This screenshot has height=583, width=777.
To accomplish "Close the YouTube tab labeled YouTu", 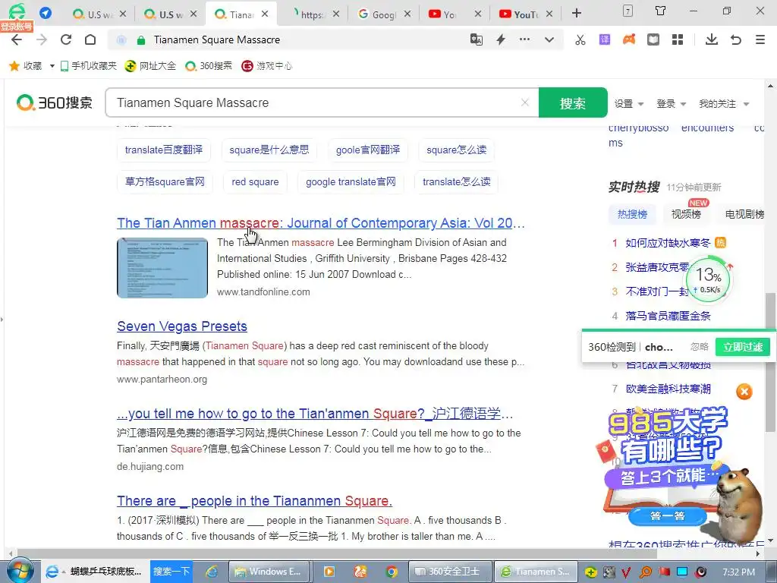I will click(549, 14).
